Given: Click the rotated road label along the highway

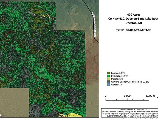Looking at the screenshot, I should coord(94,25).
